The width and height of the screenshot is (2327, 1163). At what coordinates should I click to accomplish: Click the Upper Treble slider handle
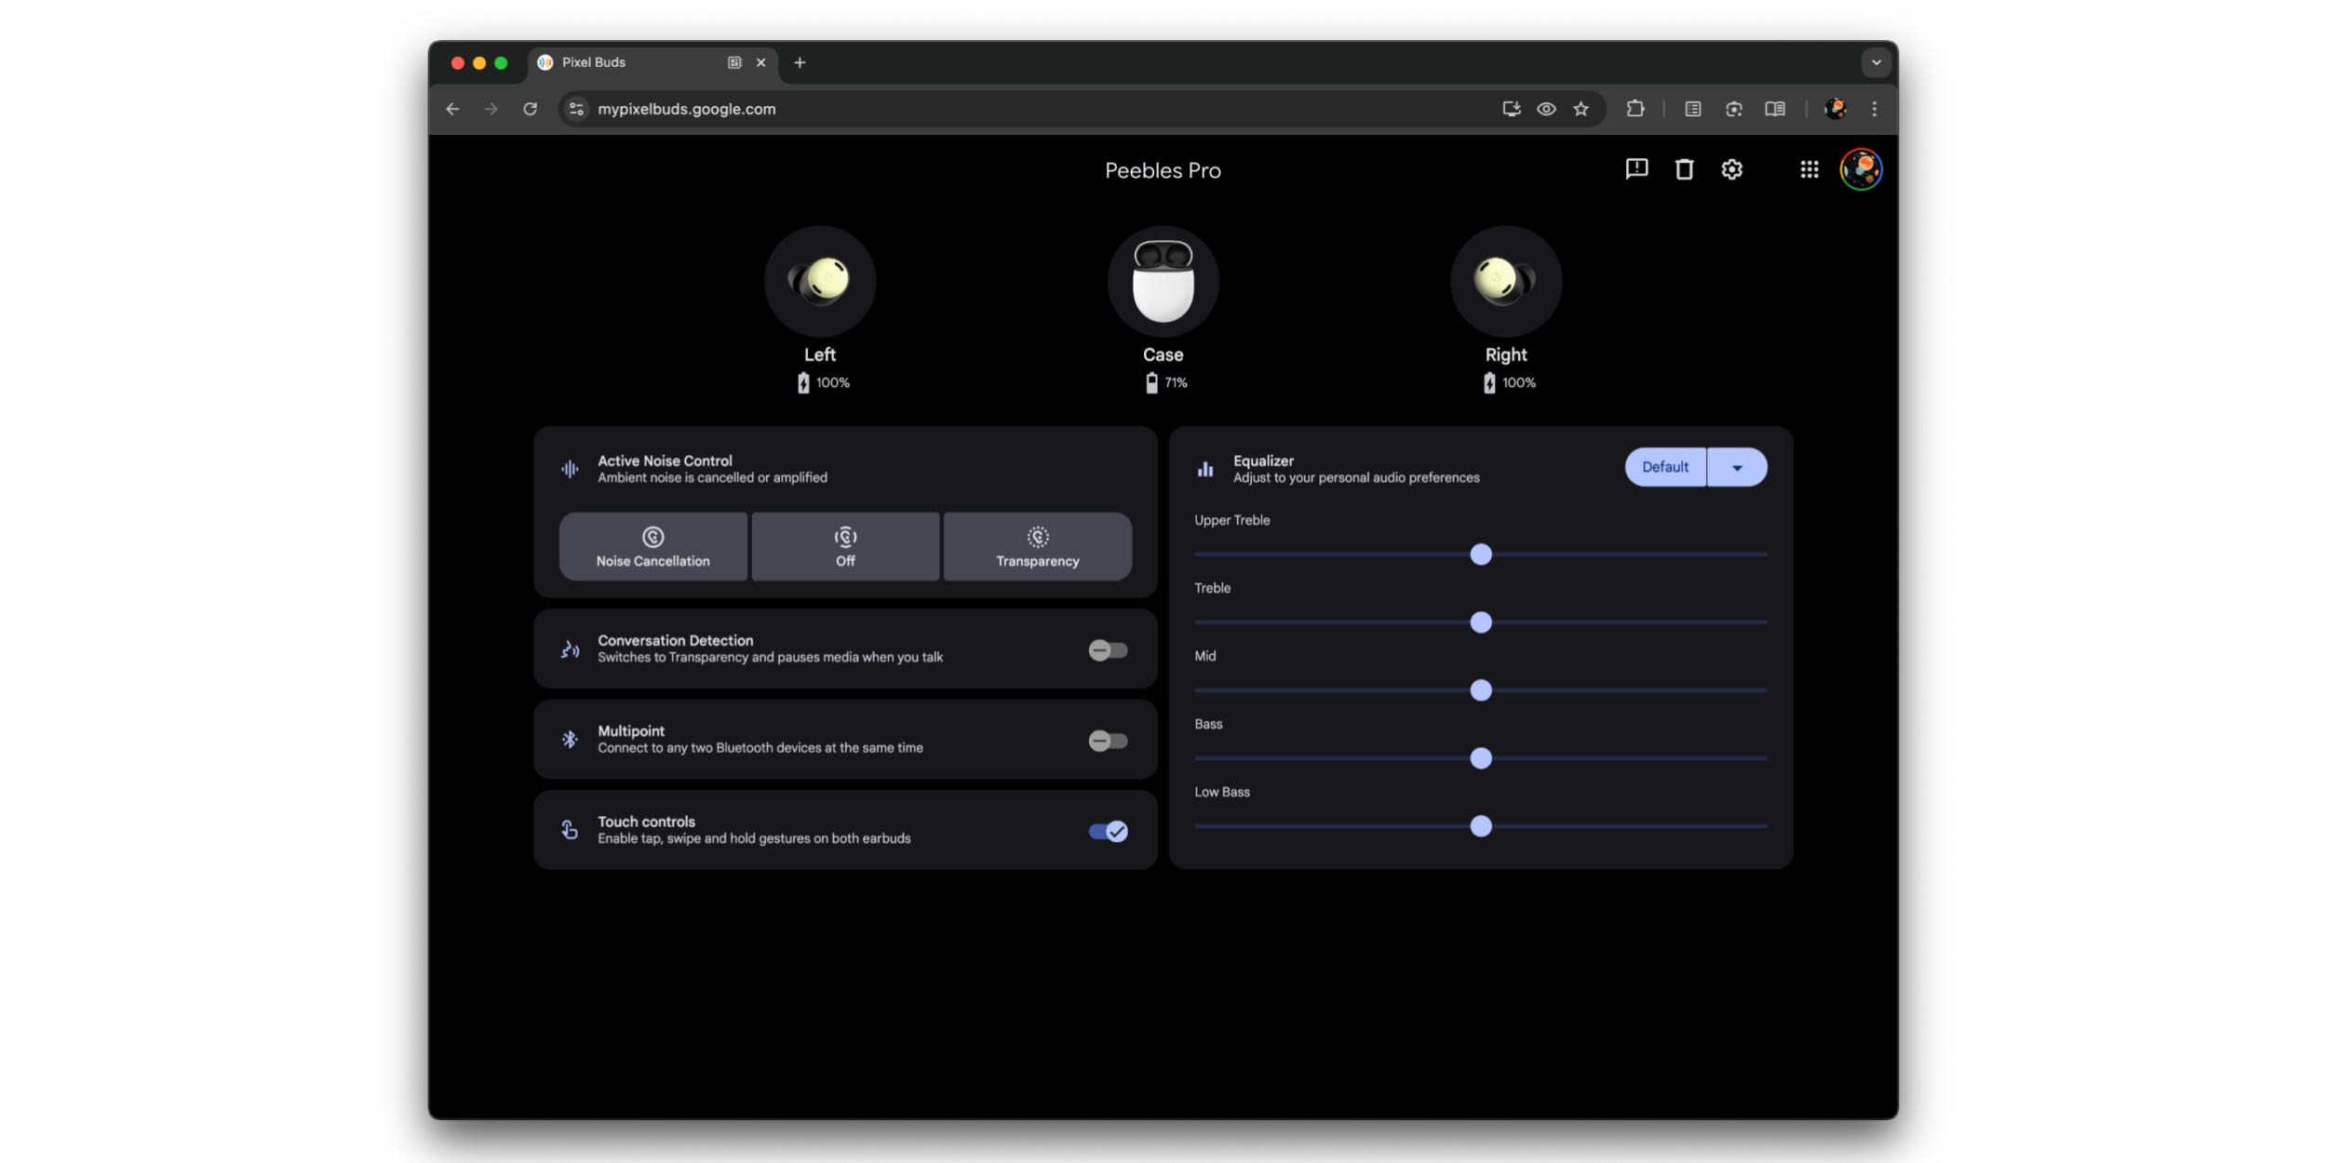tap(1480, 555)
